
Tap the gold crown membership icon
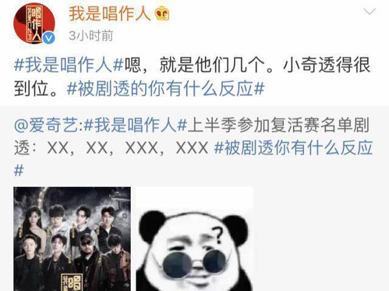coord(162,13)
